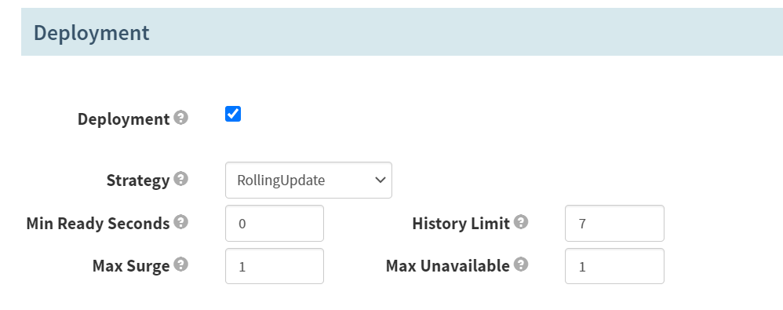This screenshot has width=783, height=310.
Task: Click the Deployment section header bar
Action: [402, 31]
